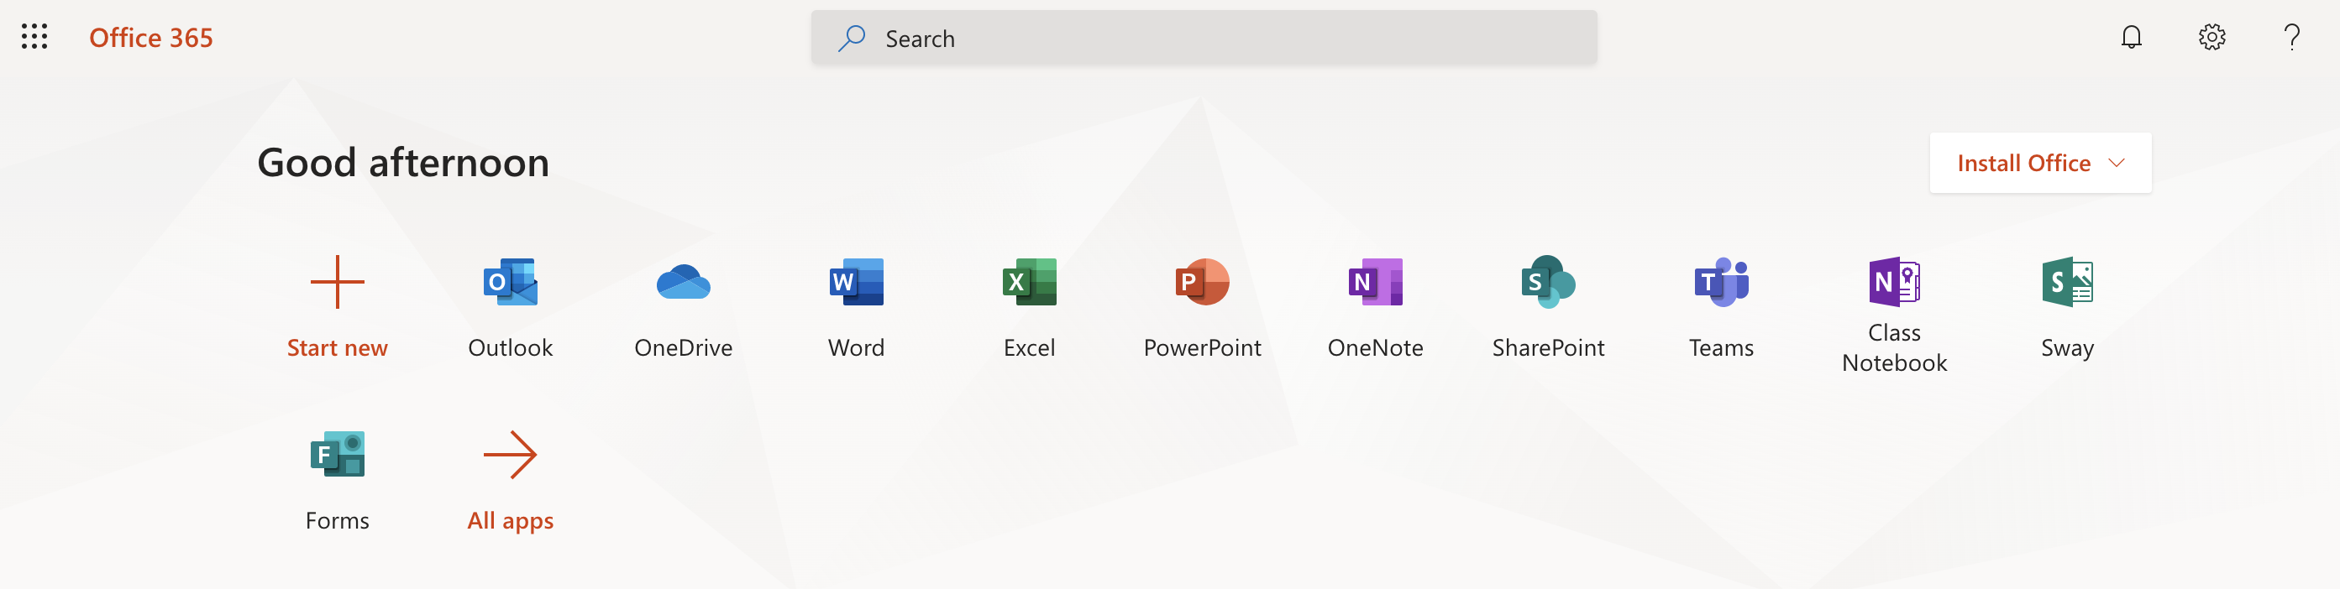This screenshot has width=2340, height=589.
Task: Open the Settings gear
Action: tap(2212, 37)
